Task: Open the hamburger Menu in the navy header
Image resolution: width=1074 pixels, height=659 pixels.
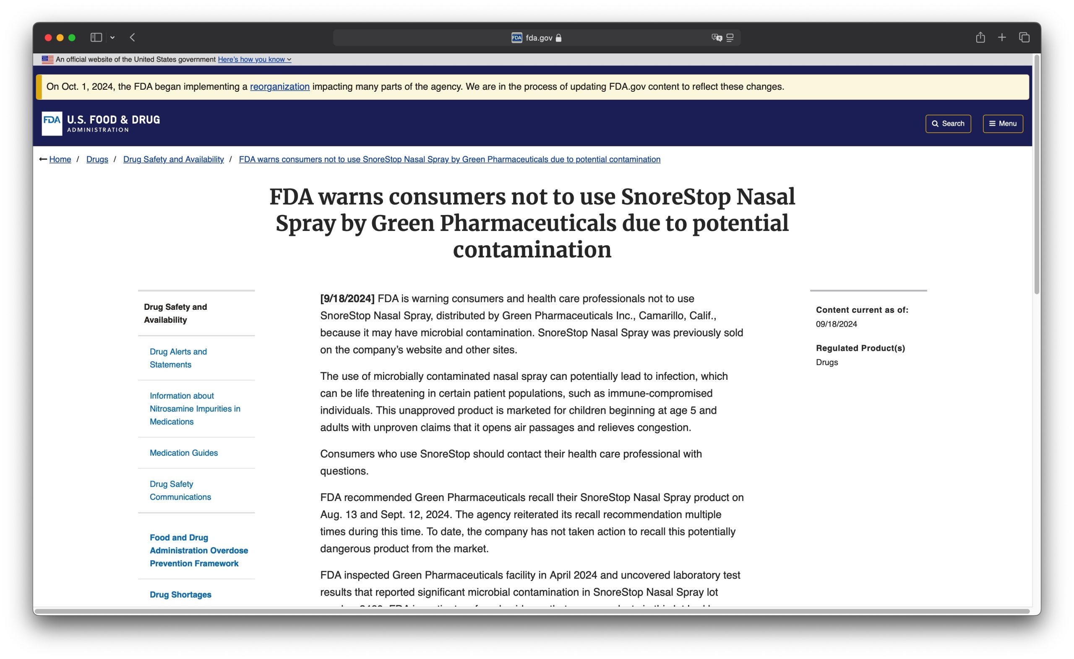Action: click(1003, 124)
